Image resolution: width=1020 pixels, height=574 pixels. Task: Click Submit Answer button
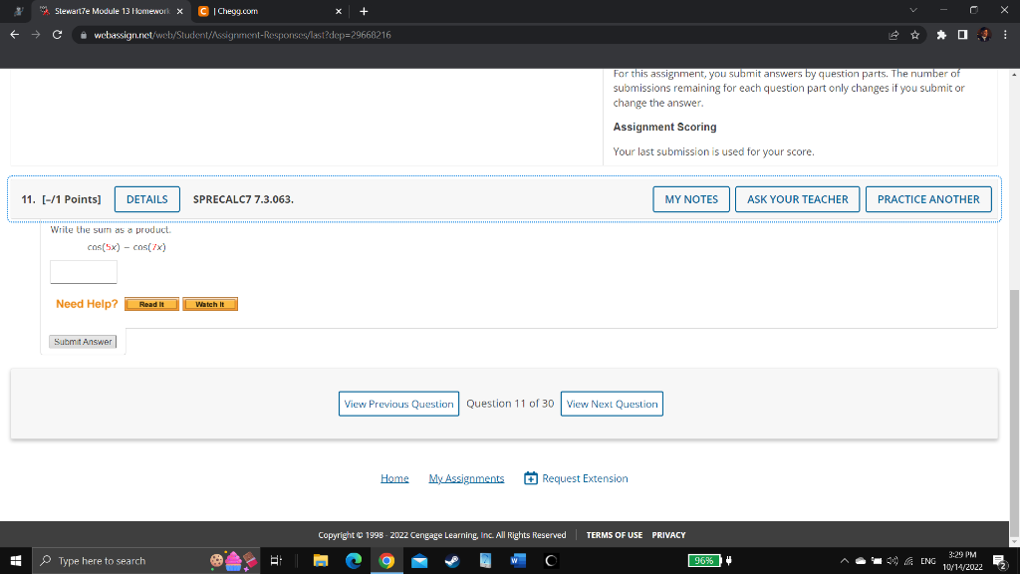83,342
